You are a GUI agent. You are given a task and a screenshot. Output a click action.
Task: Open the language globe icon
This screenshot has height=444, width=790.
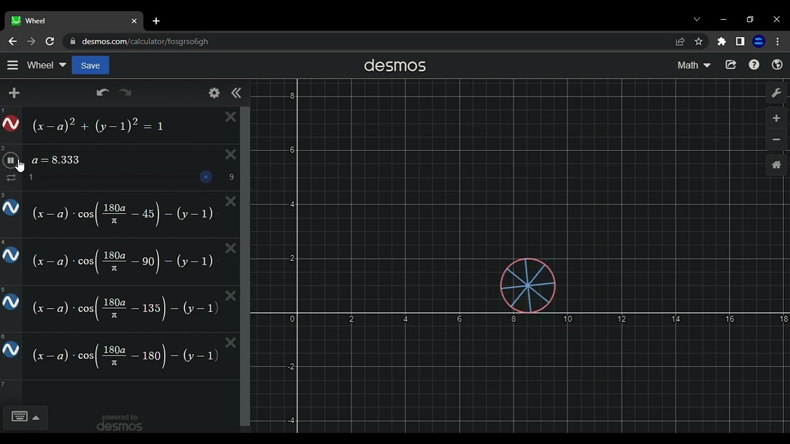pos(777,65)
